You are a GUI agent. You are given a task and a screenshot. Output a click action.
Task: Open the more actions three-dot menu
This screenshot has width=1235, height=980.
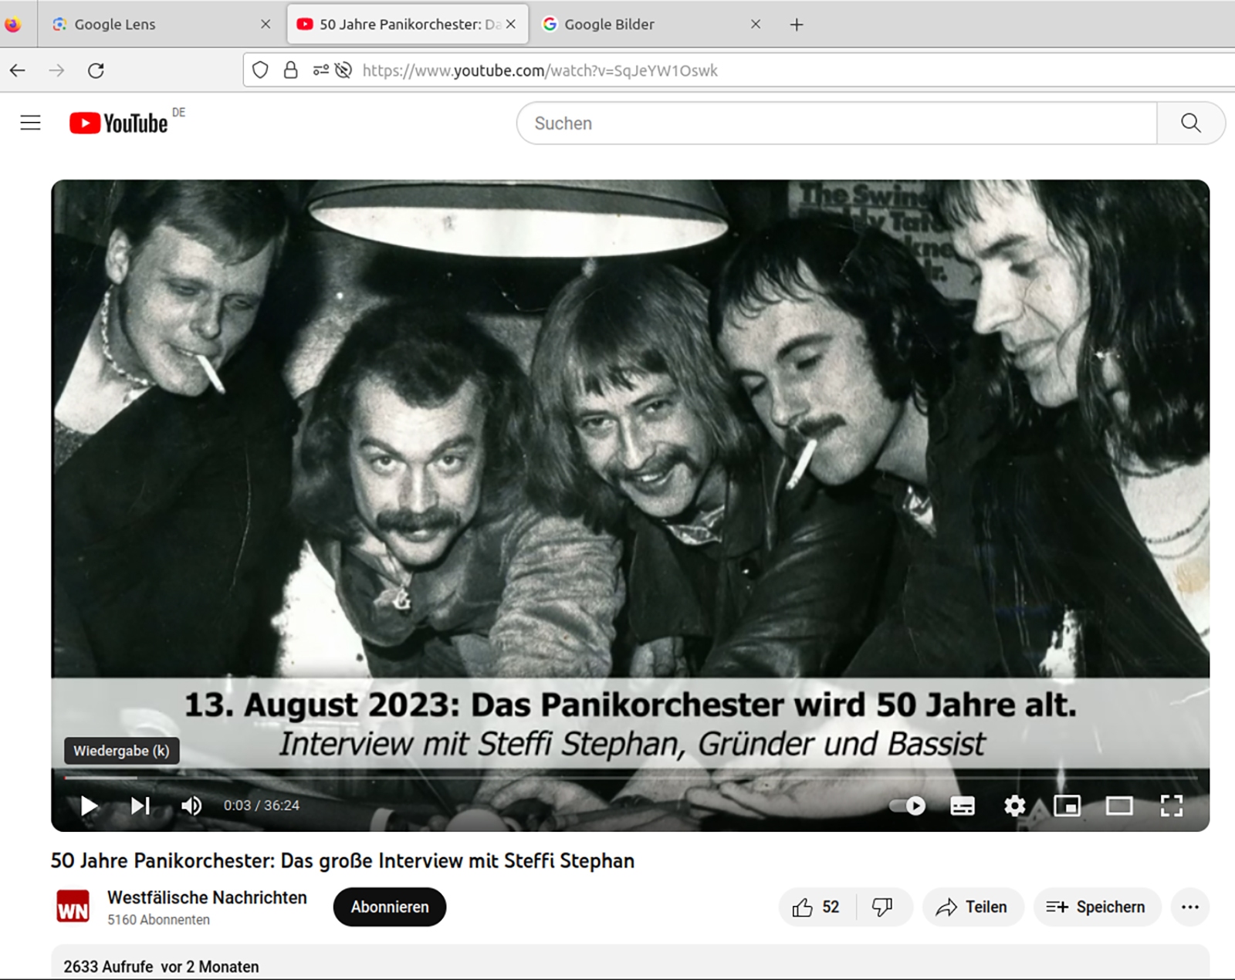(x=1189, y=907)
